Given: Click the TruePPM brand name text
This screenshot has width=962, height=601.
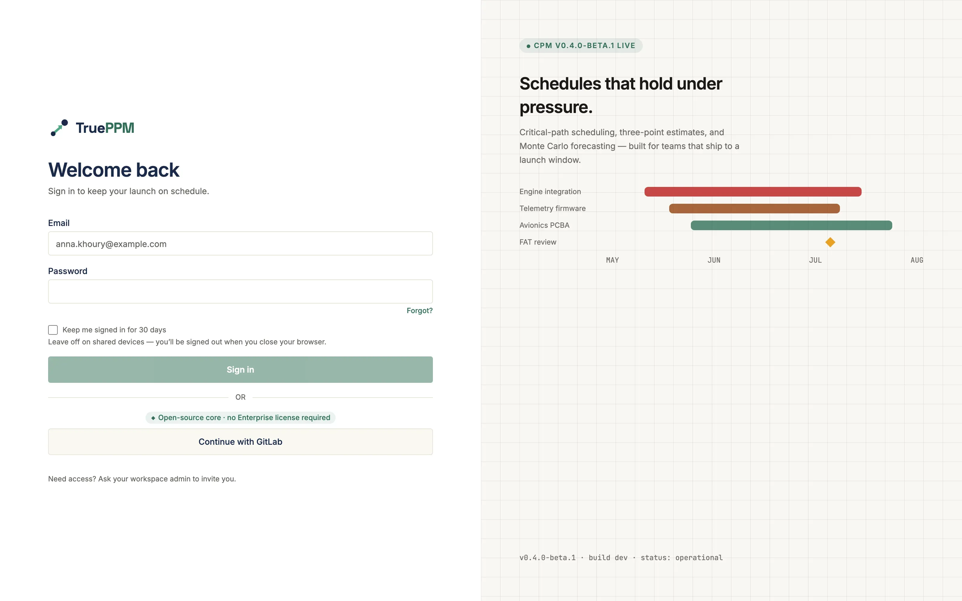Looking at the screenshot, I should (105, 128).
